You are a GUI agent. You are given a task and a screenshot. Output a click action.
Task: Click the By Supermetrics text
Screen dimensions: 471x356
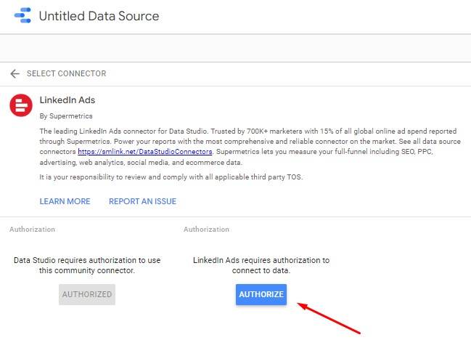[x=66, y=116]
